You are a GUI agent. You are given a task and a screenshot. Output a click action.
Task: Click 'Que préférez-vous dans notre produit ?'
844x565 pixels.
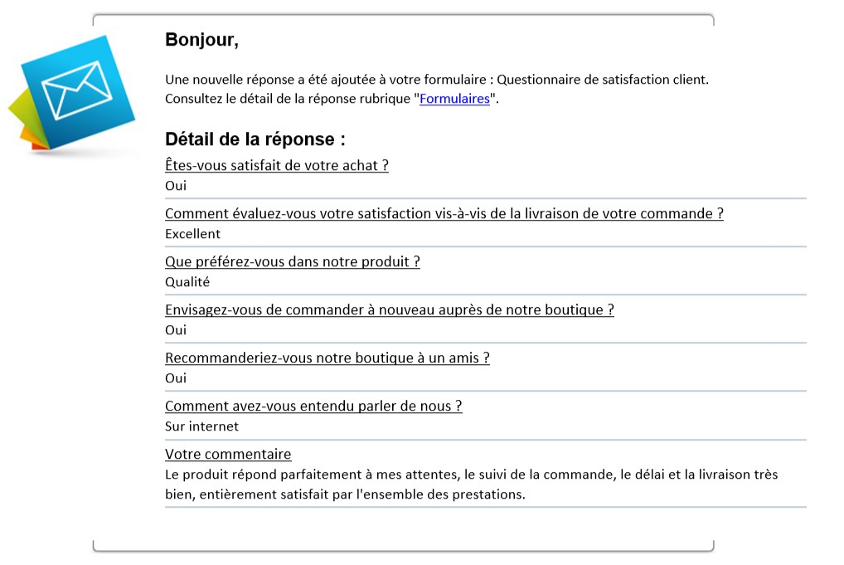[293, 262]
